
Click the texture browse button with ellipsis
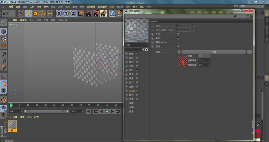coord(249,52)
